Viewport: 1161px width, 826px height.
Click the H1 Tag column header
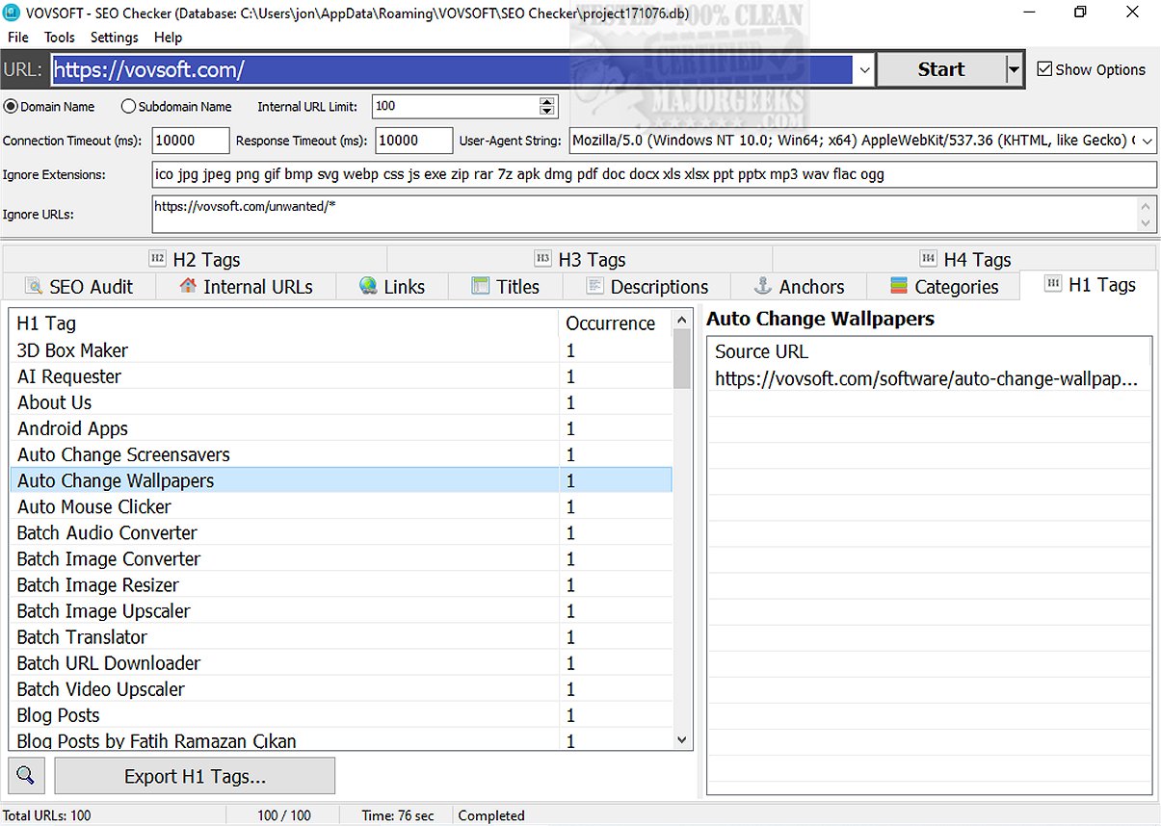284,323
